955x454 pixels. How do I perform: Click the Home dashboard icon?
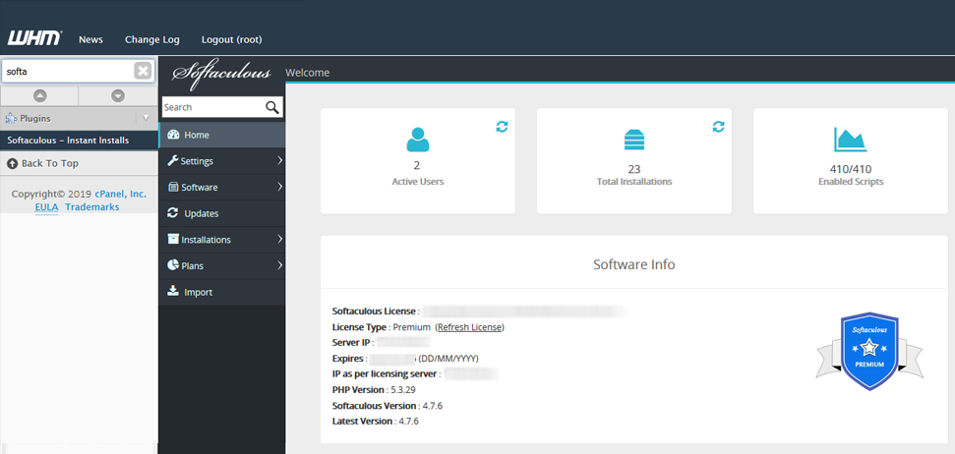tap(173, 135)
